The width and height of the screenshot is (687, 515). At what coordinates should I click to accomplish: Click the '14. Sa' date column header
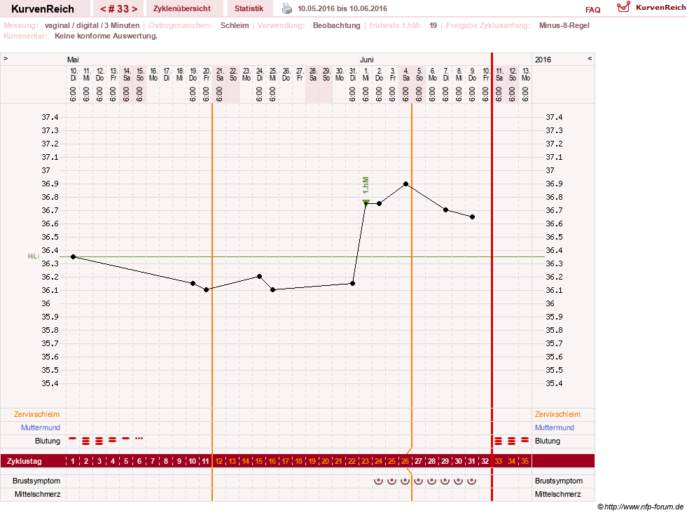pyautogui.click(x=127, y=74)
